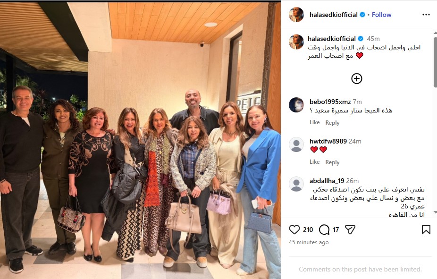The height and width of the screenshot is (279, 437).
Task: Share post using paper plane icon
Action: coord(350,230)
